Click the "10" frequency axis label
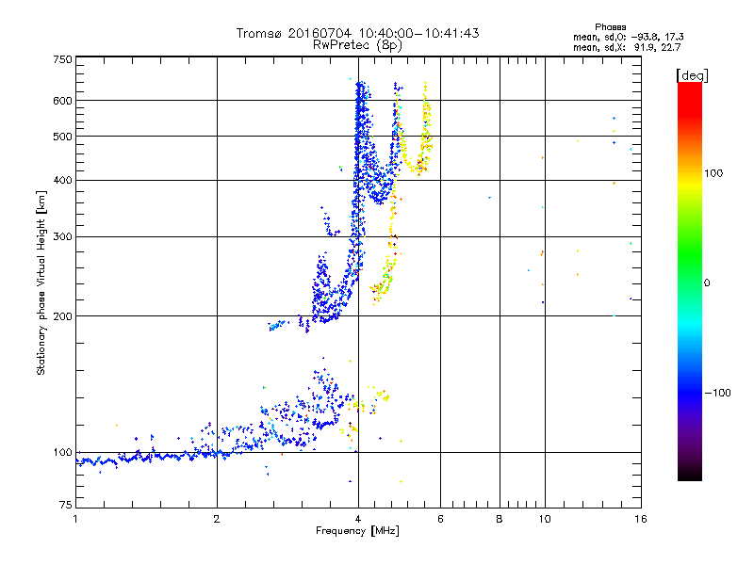This screenshot has width=754, height=565. pyautogui.click(x=545, y=519)
